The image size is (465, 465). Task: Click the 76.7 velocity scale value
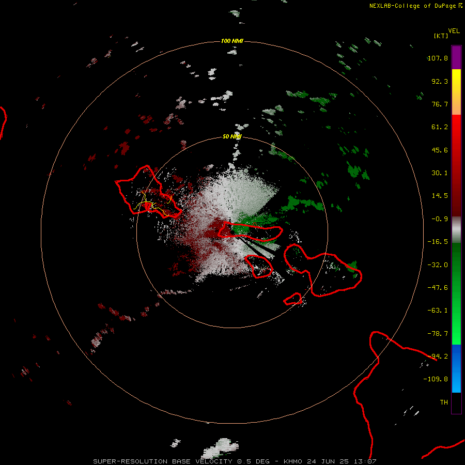coord(440,104)
